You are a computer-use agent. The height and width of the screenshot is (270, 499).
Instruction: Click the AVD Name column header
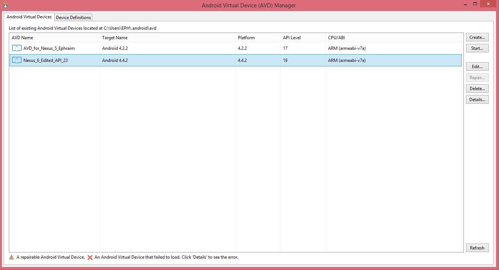(22, 37)
